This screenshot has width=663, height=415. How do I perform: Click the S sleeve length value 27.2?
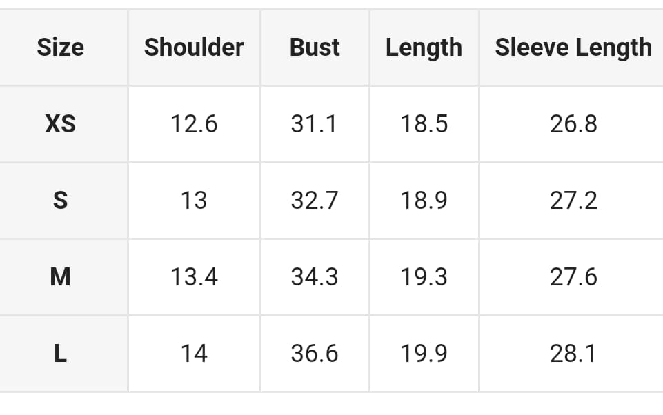click(573, 201)
